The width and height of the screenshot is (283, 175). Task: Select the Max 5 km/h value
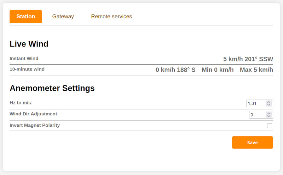256,70
